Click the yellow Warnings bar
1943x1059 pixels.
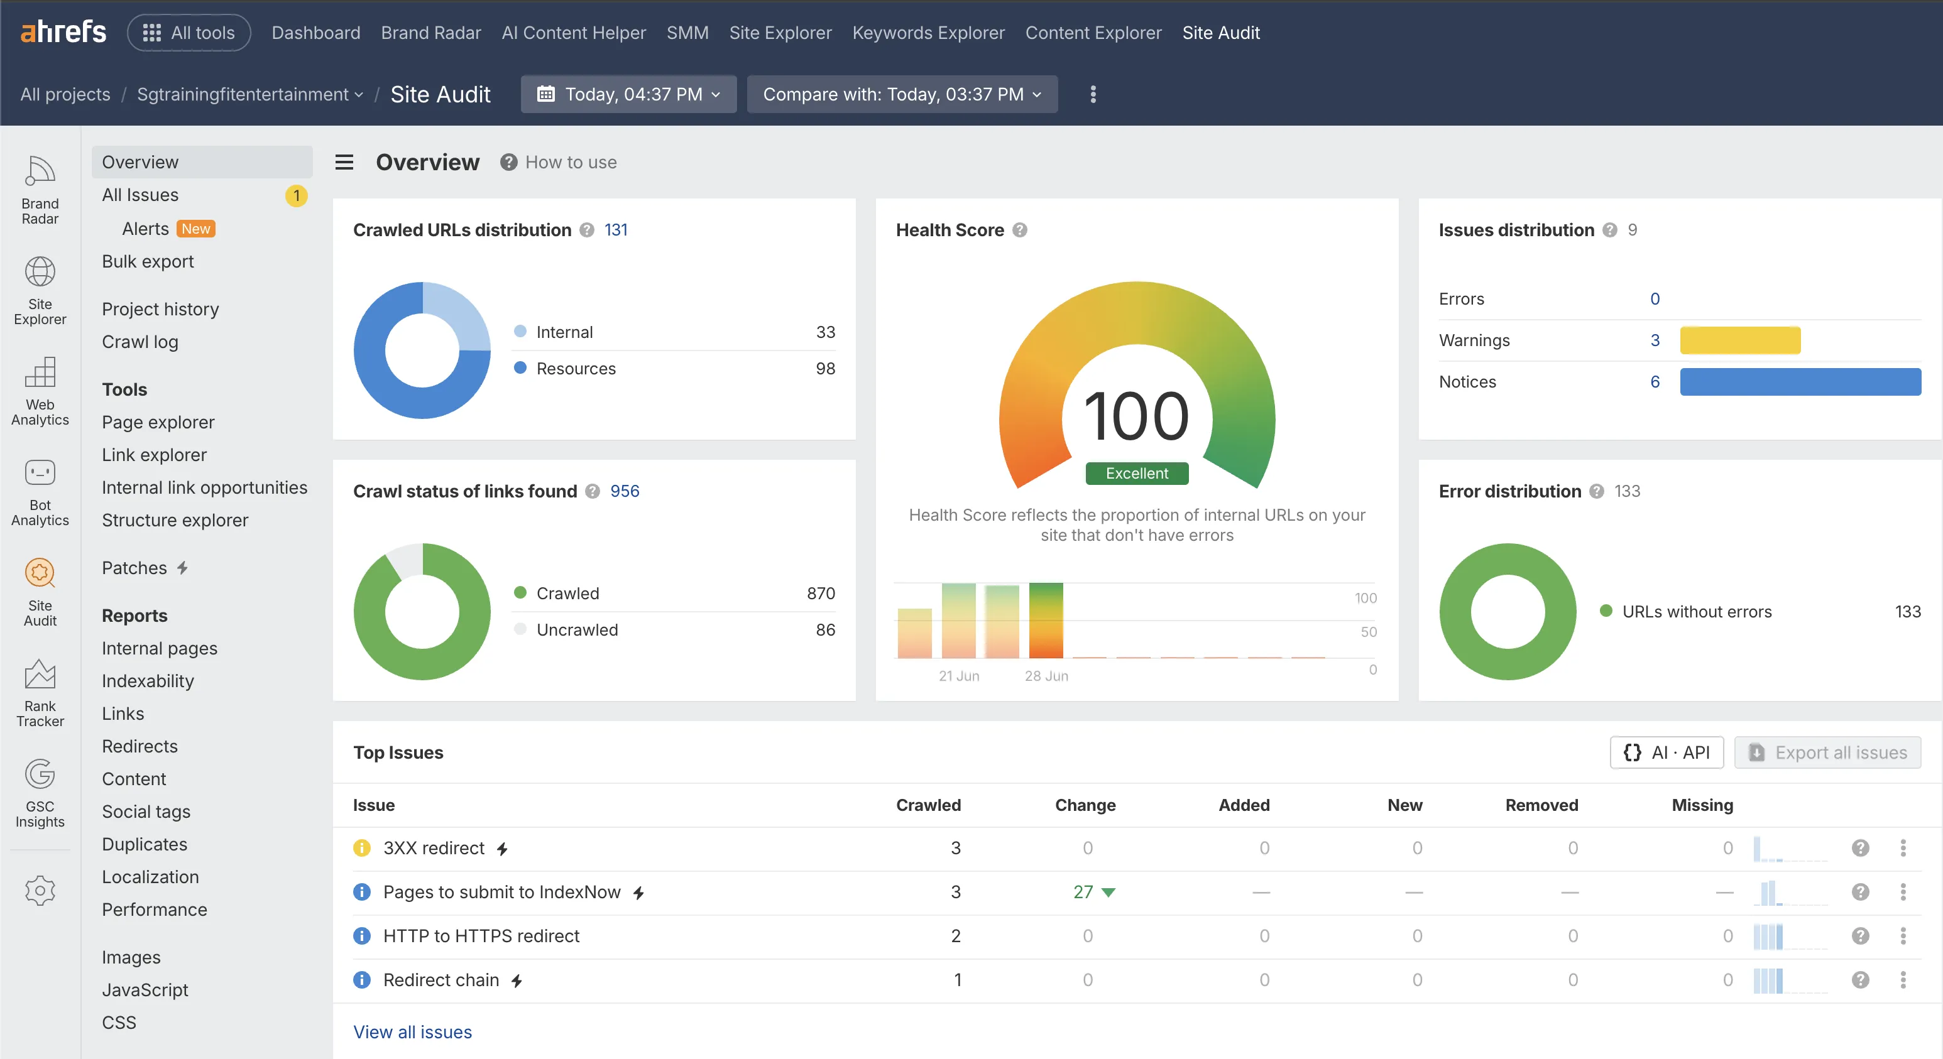(x=1739, y=340)
